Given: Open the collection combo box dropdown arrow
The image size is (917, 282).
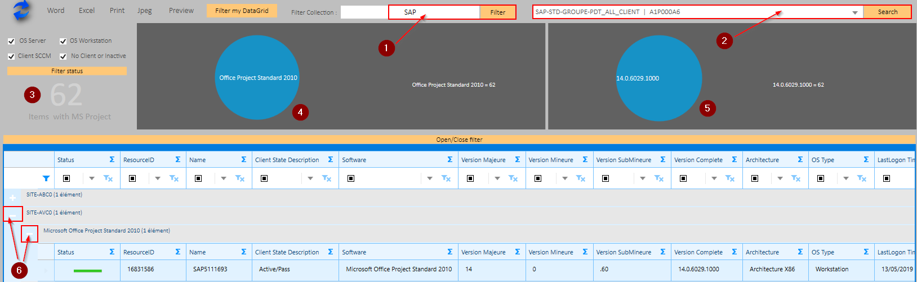Looking at the screenshot, I should pos(855,12).
